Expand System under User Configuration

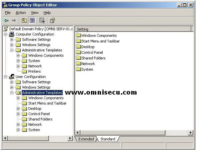18,130
